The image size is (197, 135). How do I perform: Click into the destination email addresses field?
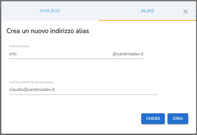tap(83, 90)
